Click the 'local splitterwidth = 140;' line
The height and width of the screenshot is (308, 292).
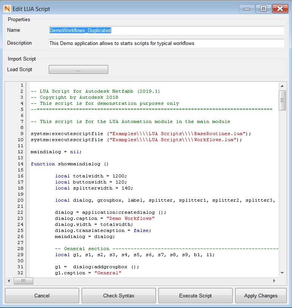[x=94, y=188]
